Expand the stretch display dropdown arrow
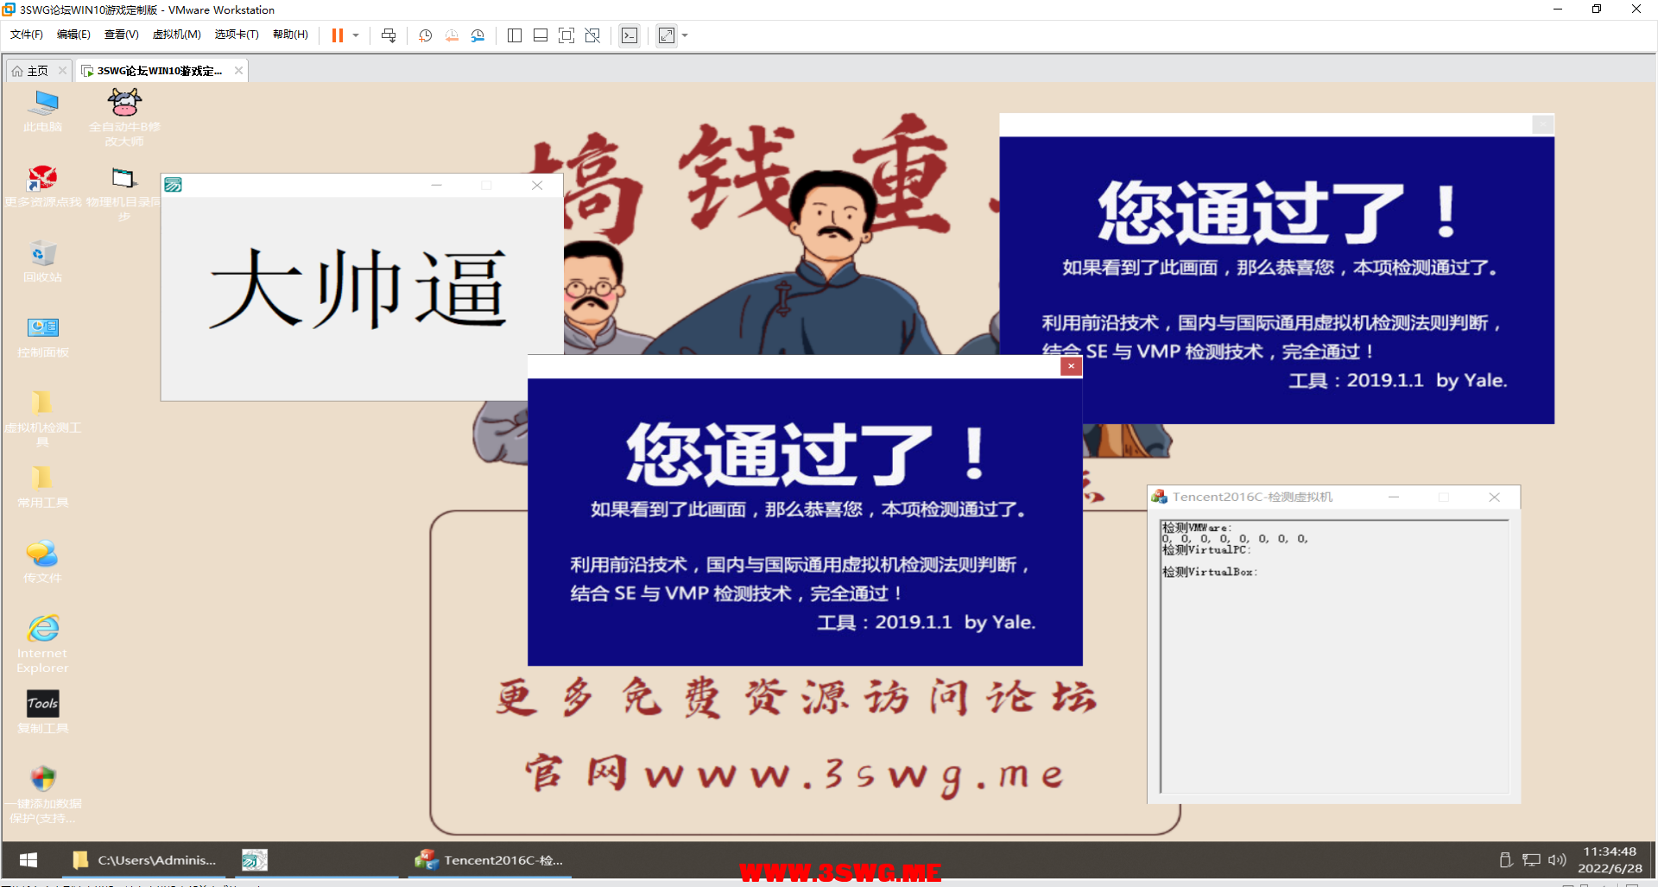Screen dimensions: 1658x887 (x=685, y=35)
